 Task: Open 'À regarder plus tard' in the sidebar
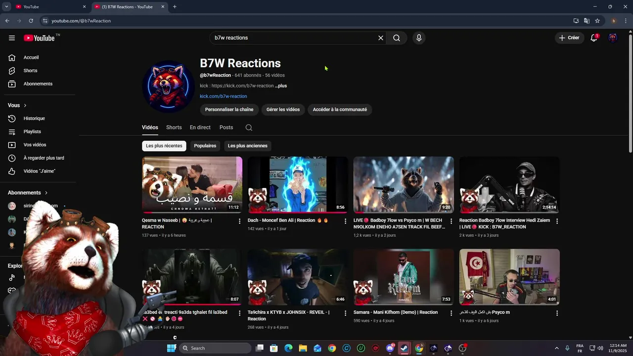(x=40, y=158)
